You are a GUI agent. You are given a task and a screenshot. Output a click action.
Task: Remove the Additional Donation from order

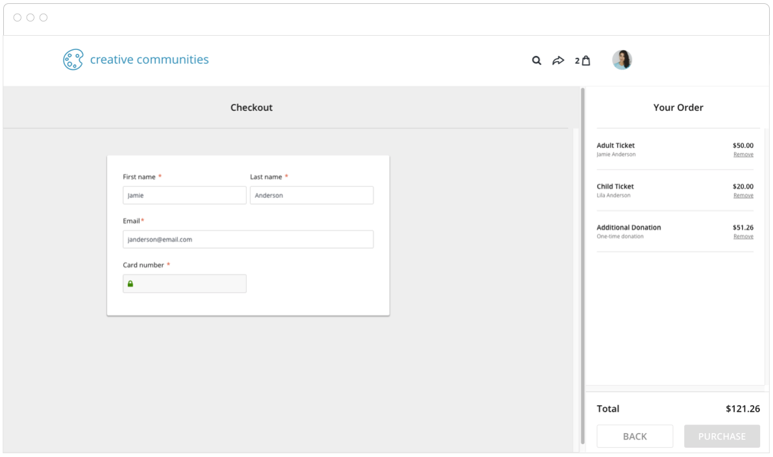[x=743, y=236]
